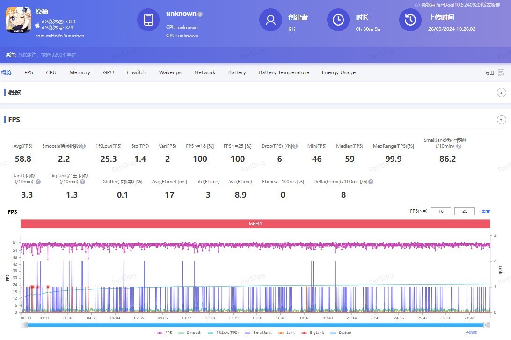Click the red label1 bar
Screen dimensions: 511x340
pos(255,224)
